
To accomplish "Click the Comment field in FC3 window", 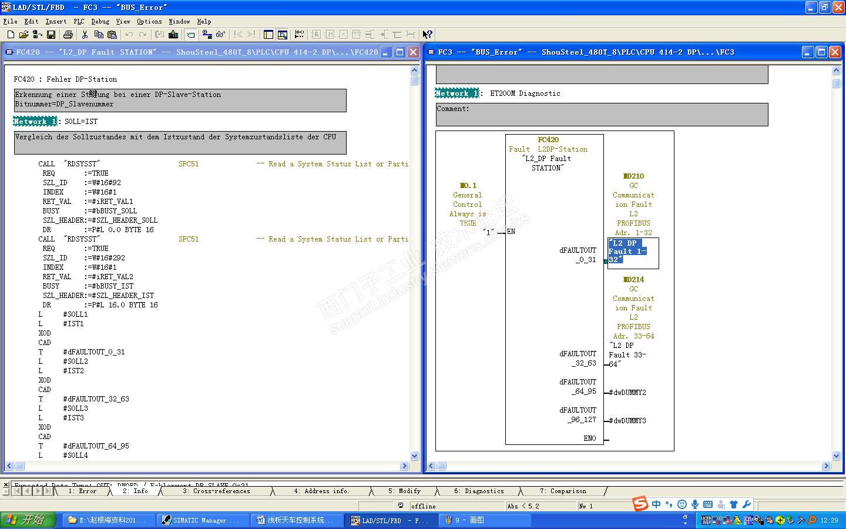I will pos(602,115).
